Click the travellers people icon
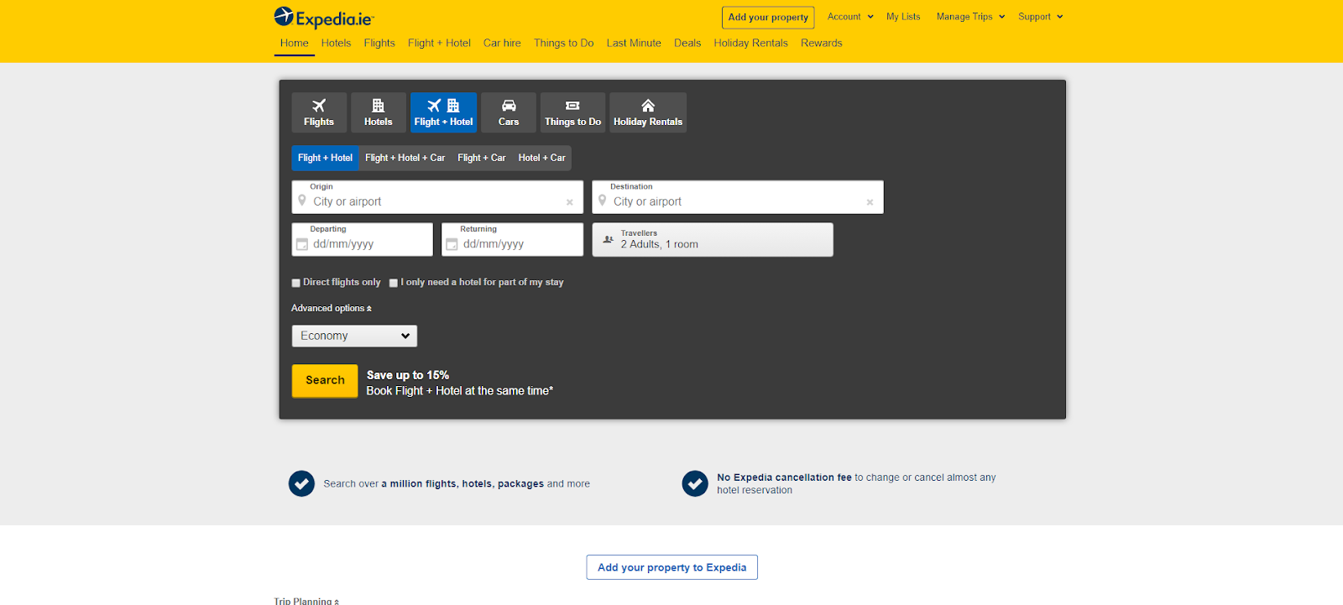This screenshot has height=605, width=1343. point(609,240)
